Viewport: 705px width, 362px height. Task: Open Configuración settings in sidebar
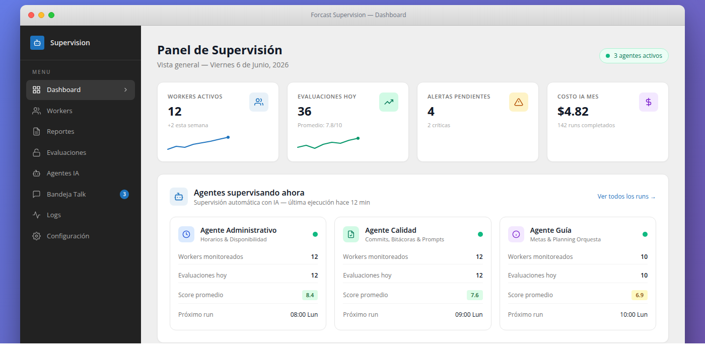(x=81, y=236)
